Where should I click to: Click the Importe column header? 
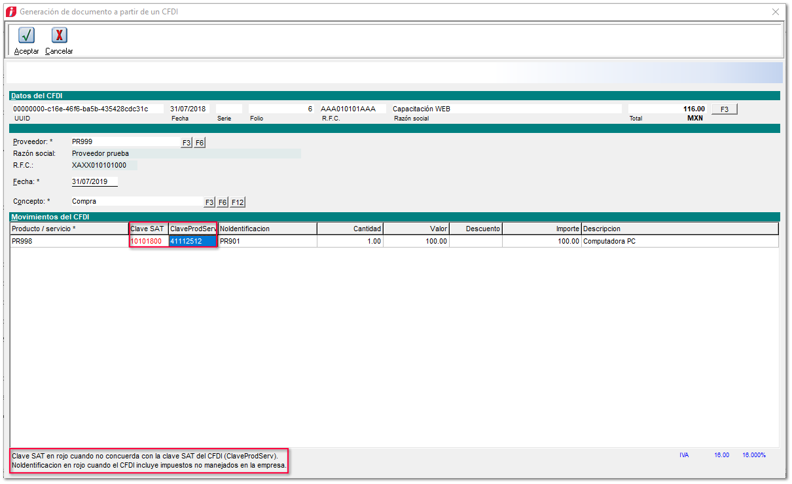[542, 229]
